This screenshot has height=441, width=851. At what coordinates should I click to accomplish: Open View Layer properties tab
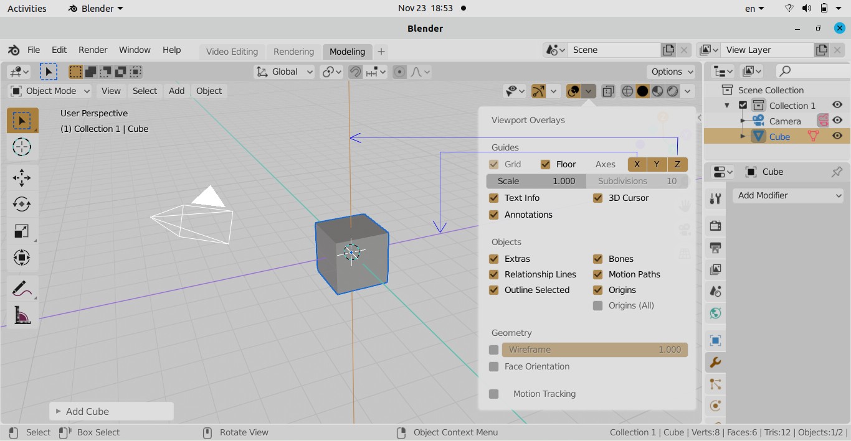(715, 269)
